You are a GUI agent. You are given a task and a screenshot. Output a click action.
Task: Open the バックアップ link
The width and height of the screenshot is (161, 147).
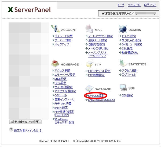62,44
